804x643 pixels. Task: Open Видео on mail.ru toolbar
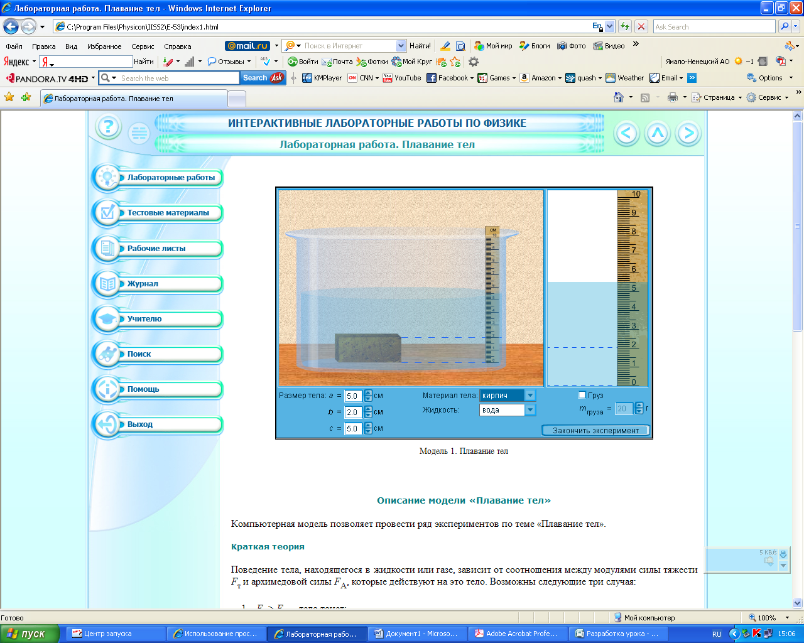(609, 46)
